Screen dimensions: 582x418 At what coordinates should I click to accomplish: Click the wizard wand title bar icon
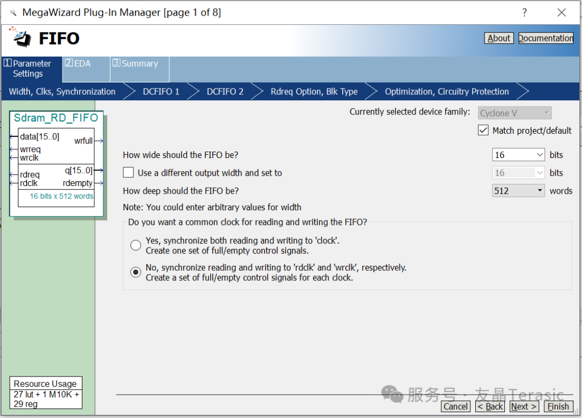(13, 12)
